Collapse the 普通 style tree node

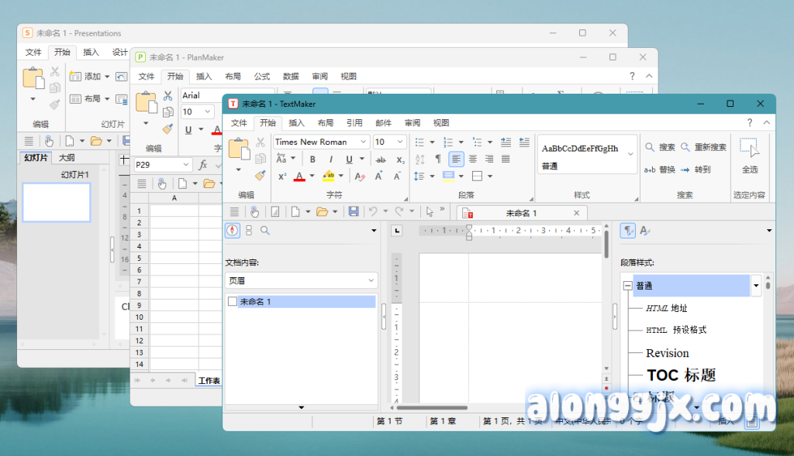(627, 286)
